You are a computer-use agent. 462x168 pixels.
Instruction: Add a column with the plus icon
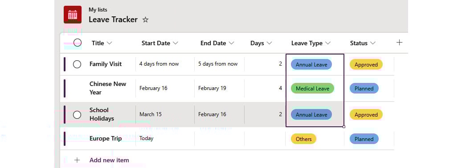[x=399, y=43]
